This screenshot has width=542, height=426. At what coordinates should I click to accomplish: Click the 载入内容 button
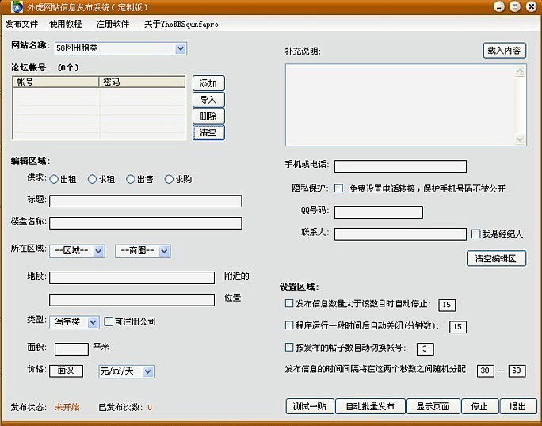tap(504, 51)
